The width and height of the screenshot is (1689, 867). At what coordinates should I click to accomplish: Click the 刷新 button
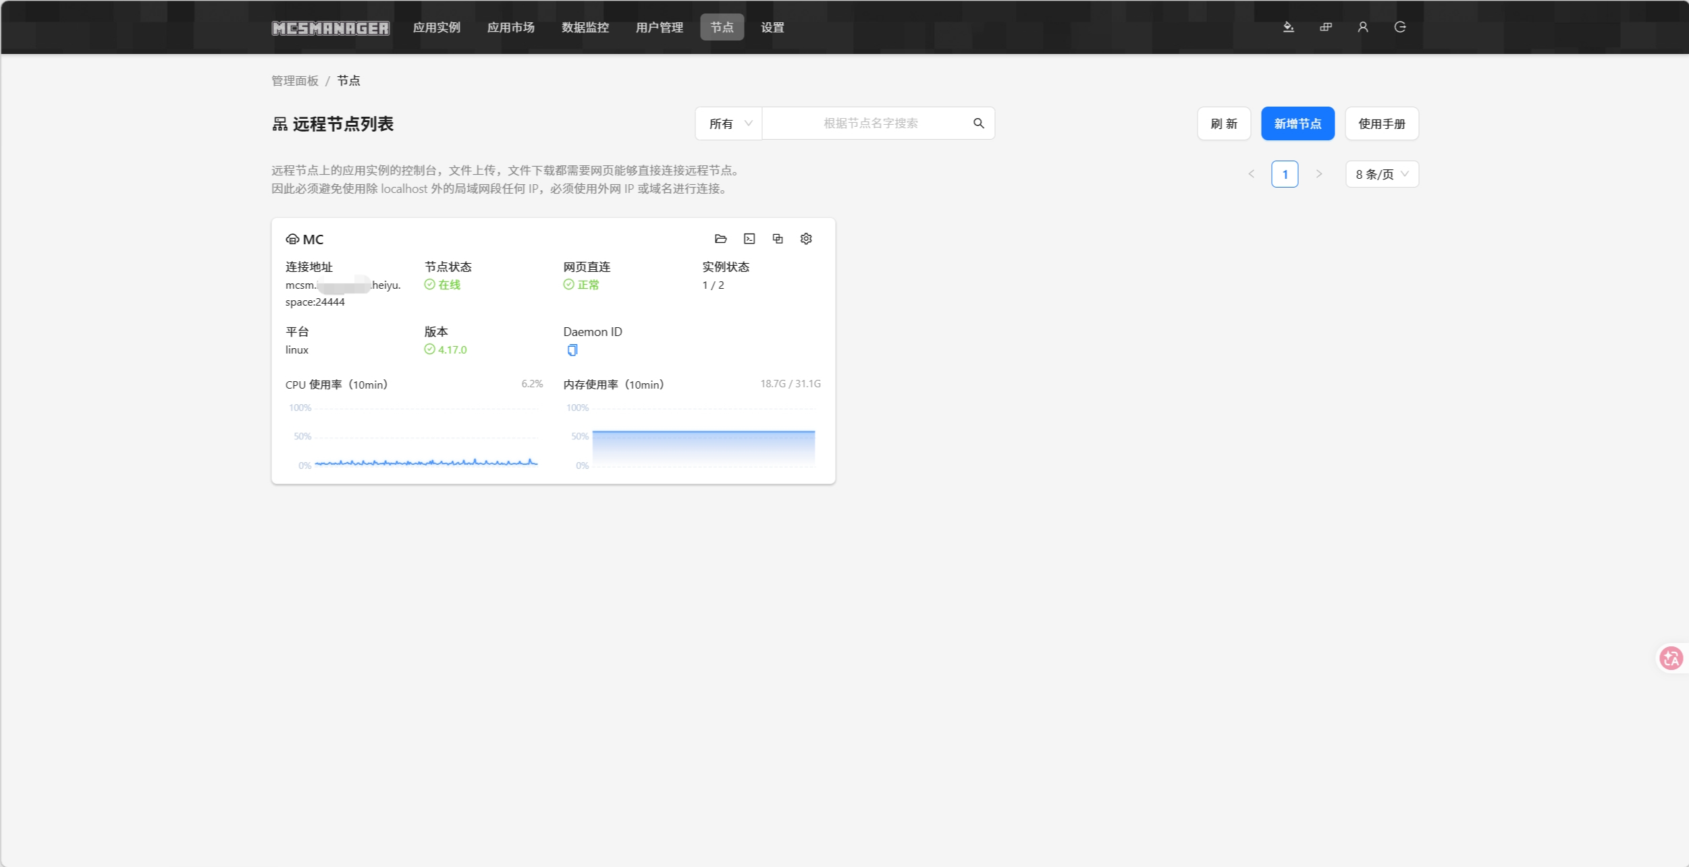(1224, 123)
